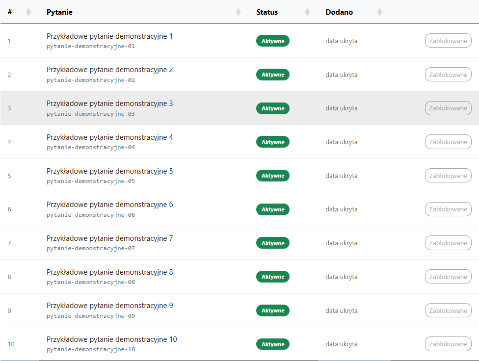The image size is (479, 361).
Task: Click slug text pytanie-demonstracyjne-09
Action: pos(91,316)
